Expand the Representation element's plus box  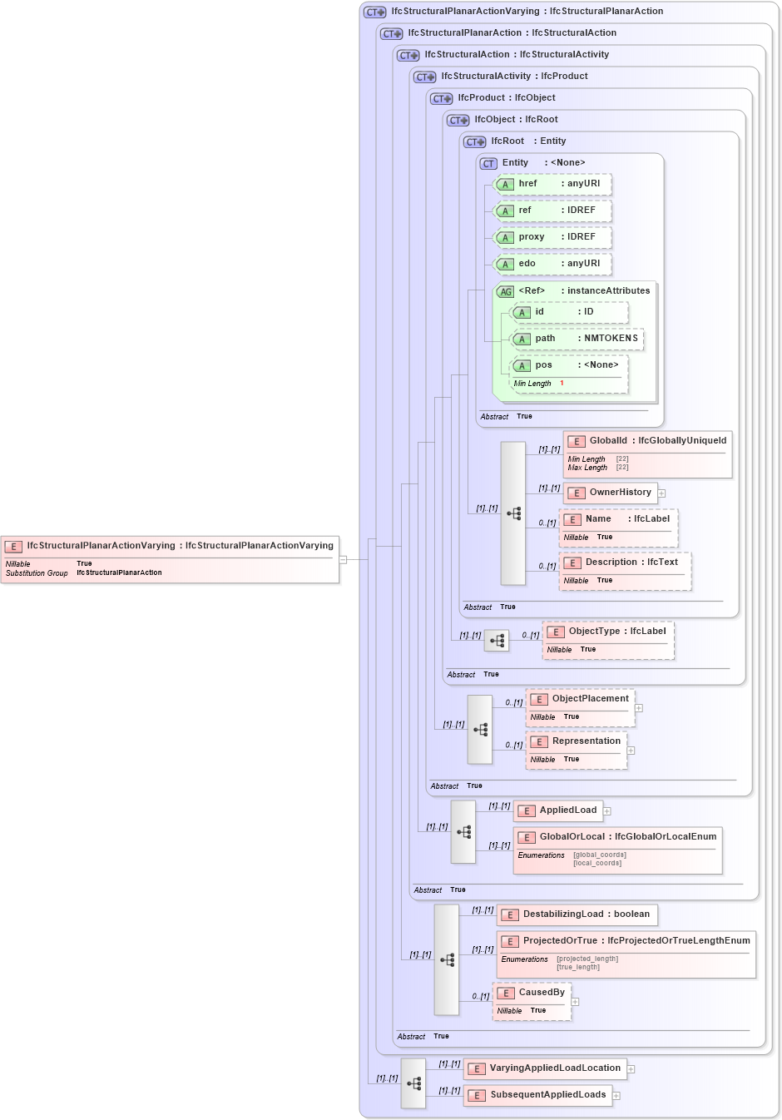[631, 750]
